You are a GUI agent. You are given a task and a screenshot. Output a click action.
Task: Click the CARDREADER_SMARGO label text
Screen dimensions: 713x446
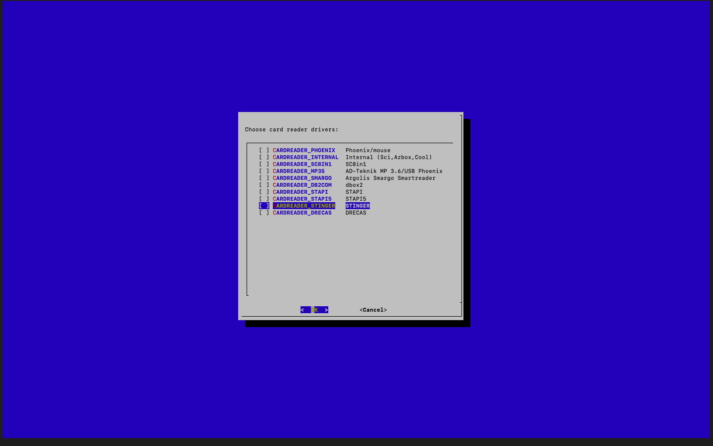[x=302, y=178]
